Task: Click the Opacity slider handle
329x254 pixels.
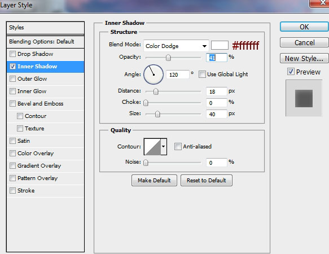Action: click(x=168, y=58)
